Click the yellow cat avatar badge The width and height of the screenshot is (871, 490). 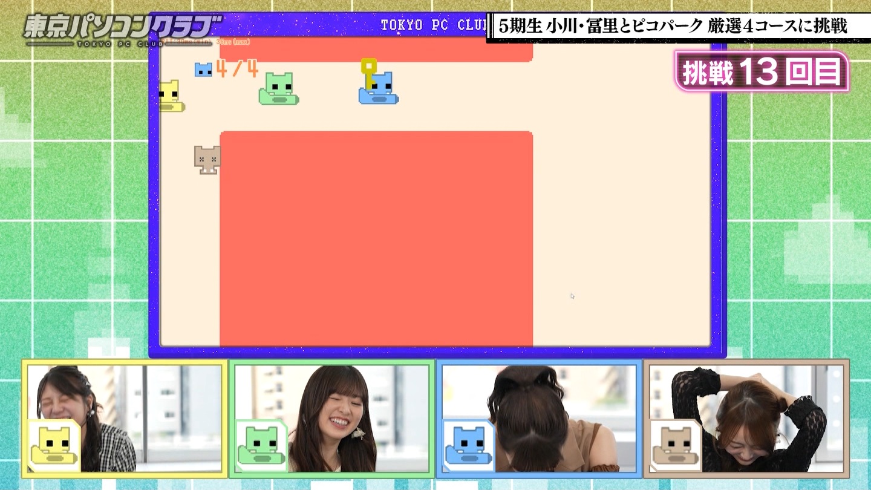(54, 446)
